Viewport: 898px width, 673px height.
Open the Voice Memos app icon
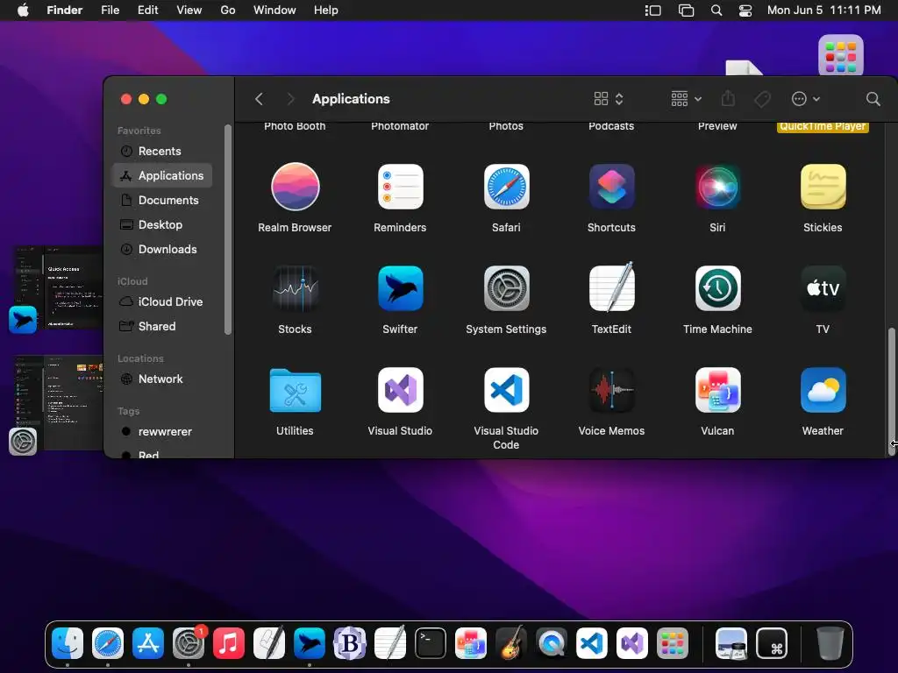click(611, 390)
